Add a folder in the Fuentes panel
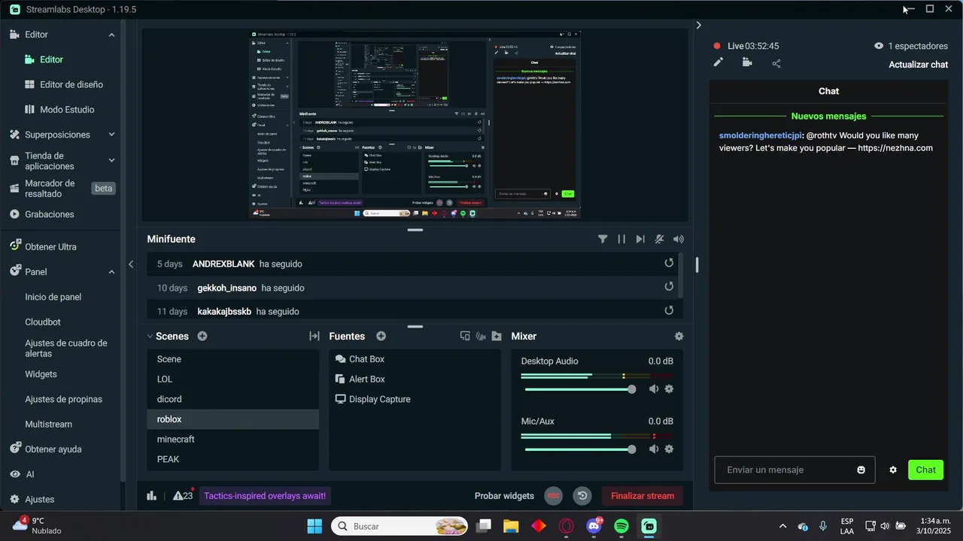 (497, 336)
